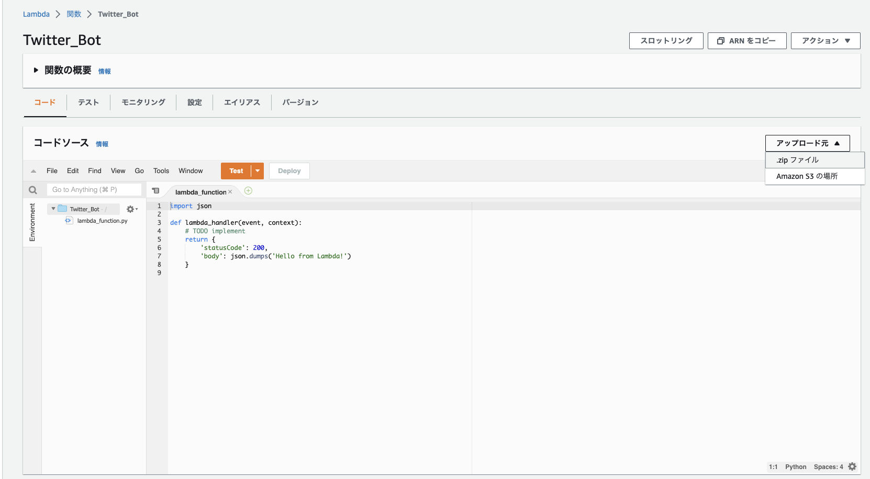Open editor preferences gear in status bar
The height and width of the screenshot is (479, 870).
[852, 466]
